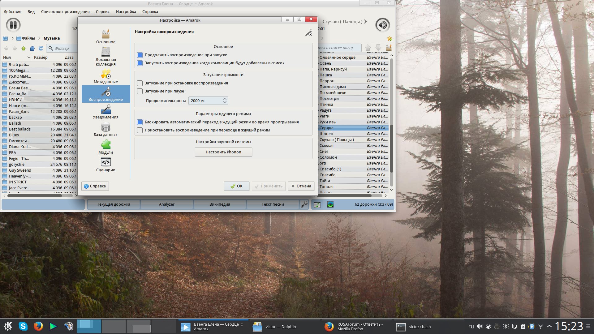Image resolution: width=594 pixels, height=334 pixels.
Task: Expand the Скучаю next track arrow
Action: [x=366, y=22]
